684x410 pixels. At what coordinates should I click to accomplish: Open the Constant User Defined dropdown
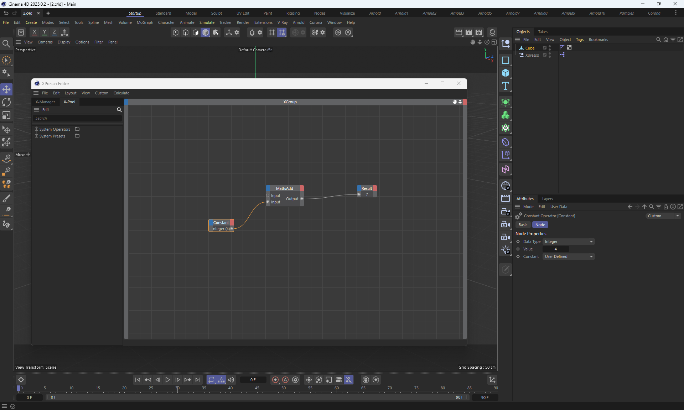[x=569, y=256]
